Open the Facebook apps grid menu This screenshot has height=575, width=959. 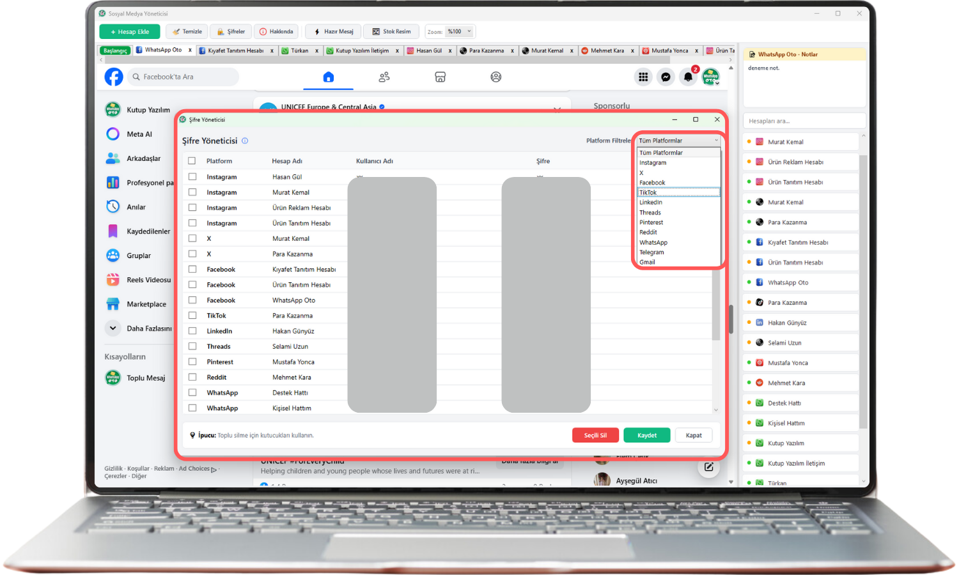(643, 77)
